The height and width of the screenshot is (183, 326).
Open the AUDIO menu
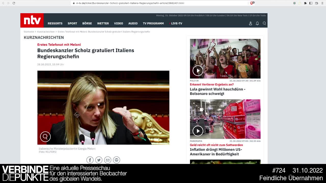pos(133,23)
